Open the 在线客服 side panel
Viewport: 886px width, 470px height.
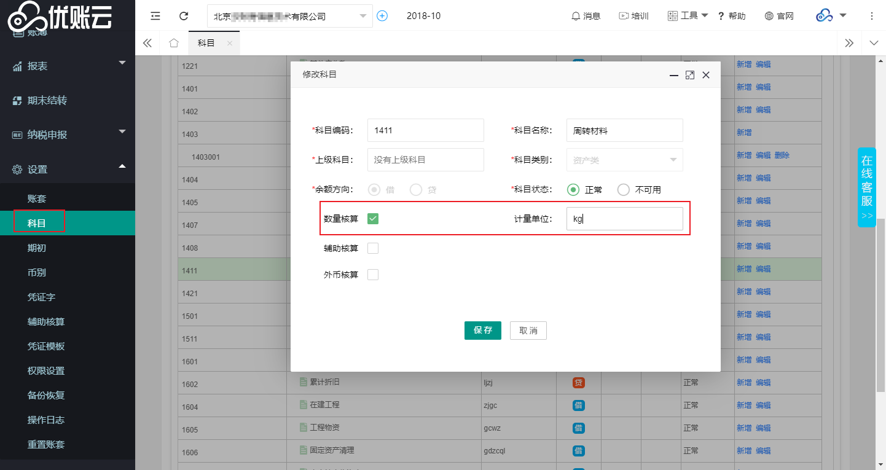tap(867, 187)
